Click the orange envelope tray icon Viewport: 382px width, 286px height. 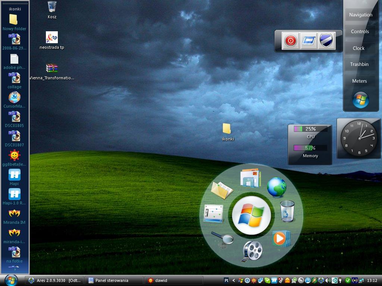point(288,280)
